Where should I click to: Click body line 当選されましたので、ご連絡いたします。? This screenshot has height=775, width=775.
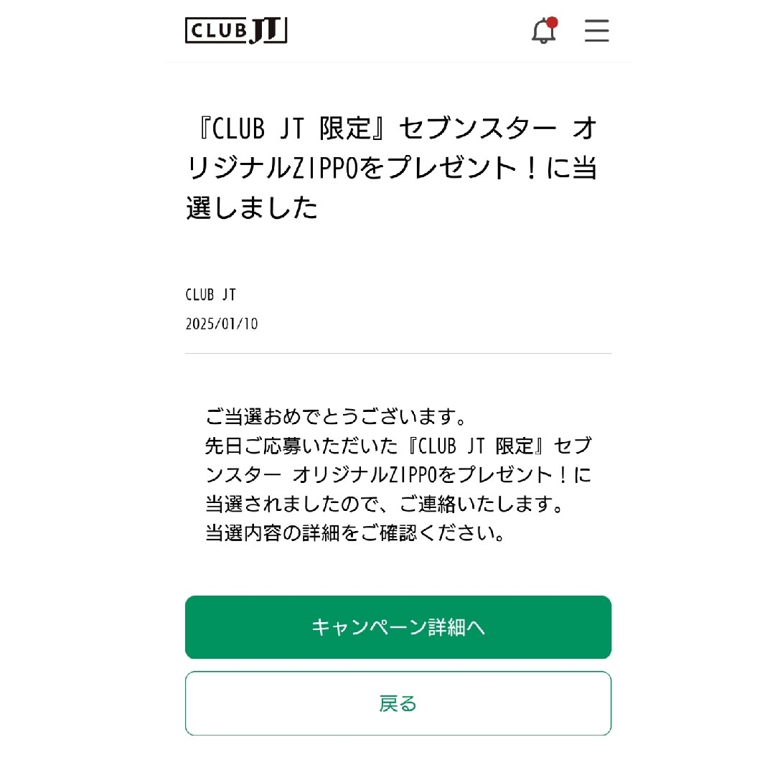click(385, 504)
